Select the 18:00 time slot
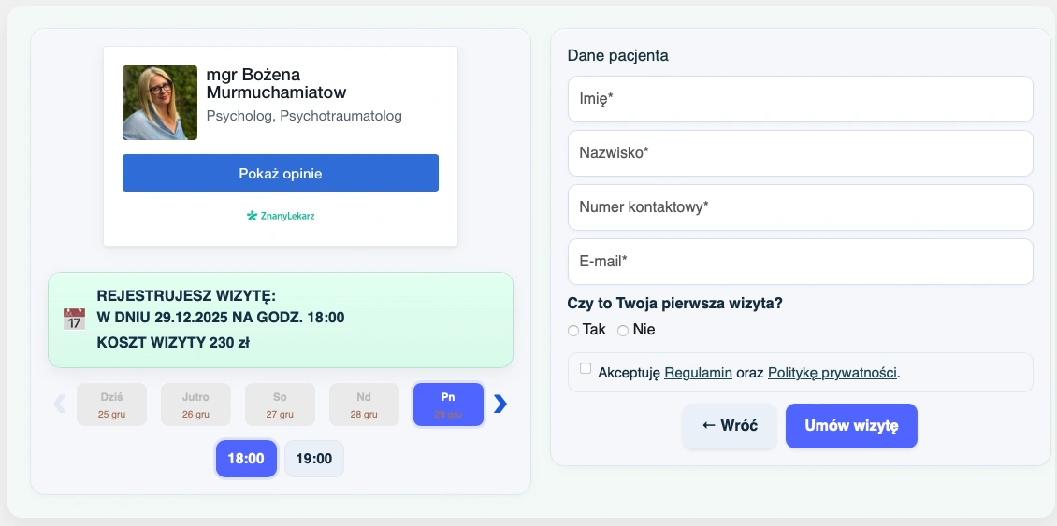The image size is (1057, 526). point(246,459)
